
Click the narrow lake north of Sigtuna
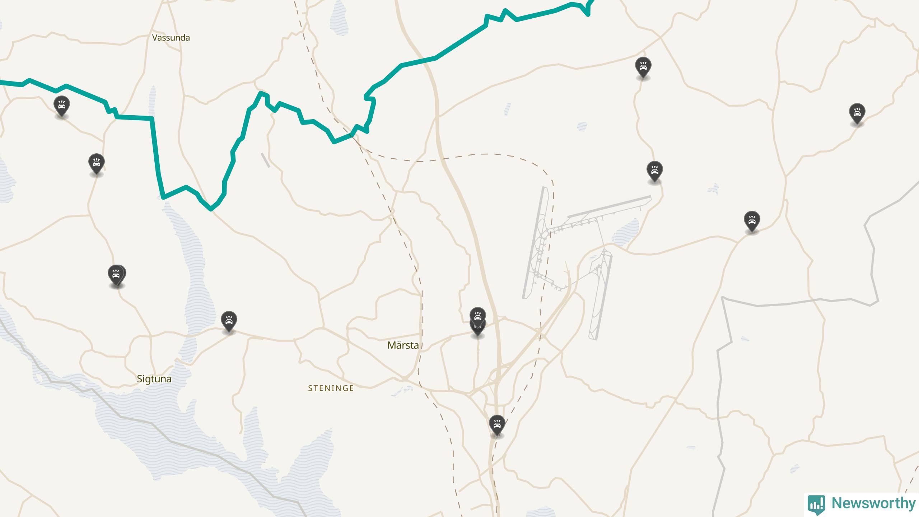(x=188, y=273)
